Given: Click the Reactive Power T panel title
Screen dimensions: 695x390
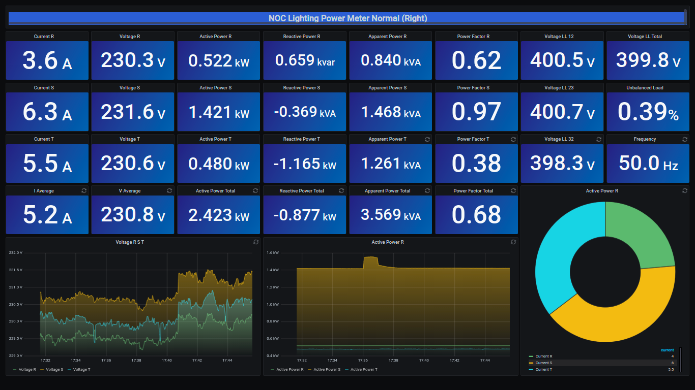Looking at the screenshot, I should (302, 139).
